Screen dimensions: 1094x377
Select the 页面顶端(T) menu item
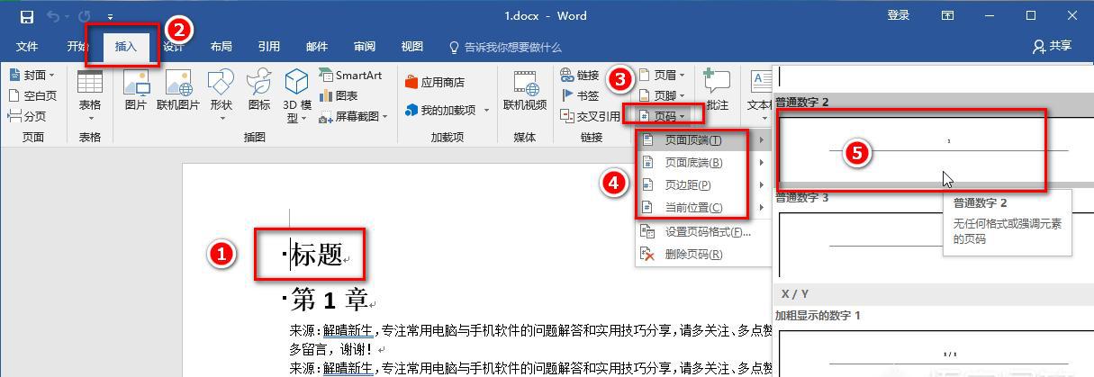(x=703, y=140)
